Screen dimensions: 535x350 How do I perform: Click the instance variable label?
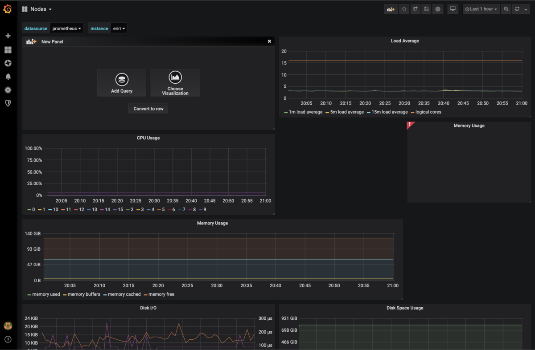99,28
